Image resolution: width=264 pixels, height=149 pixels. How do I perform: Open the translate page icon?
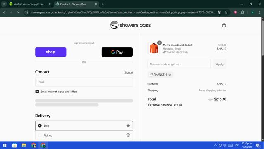coord(219,12)
